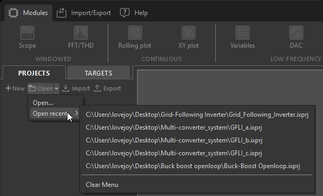Select the TARGETS panel tab
323x196 pixels.
pos(99,73)
